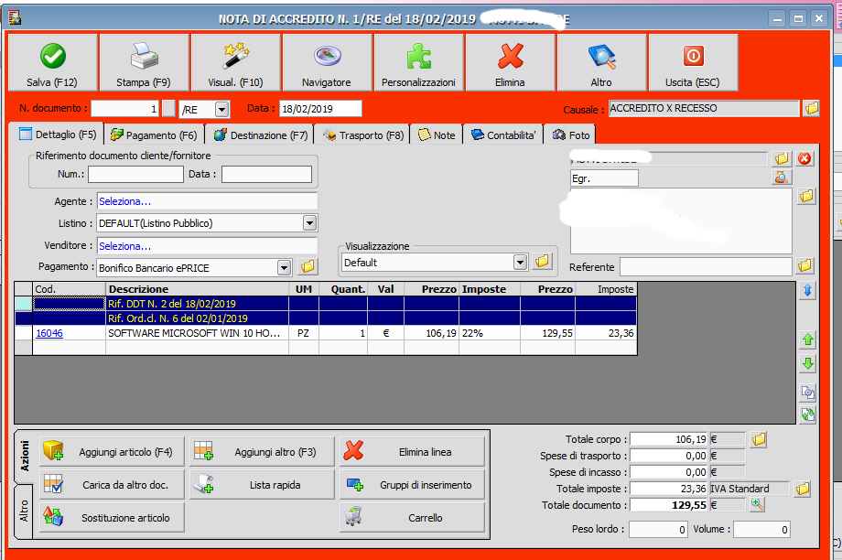The height and width of the screenshot is (560, 842).
Task: Open the Foto tab
Action: [x=571, y=135]
